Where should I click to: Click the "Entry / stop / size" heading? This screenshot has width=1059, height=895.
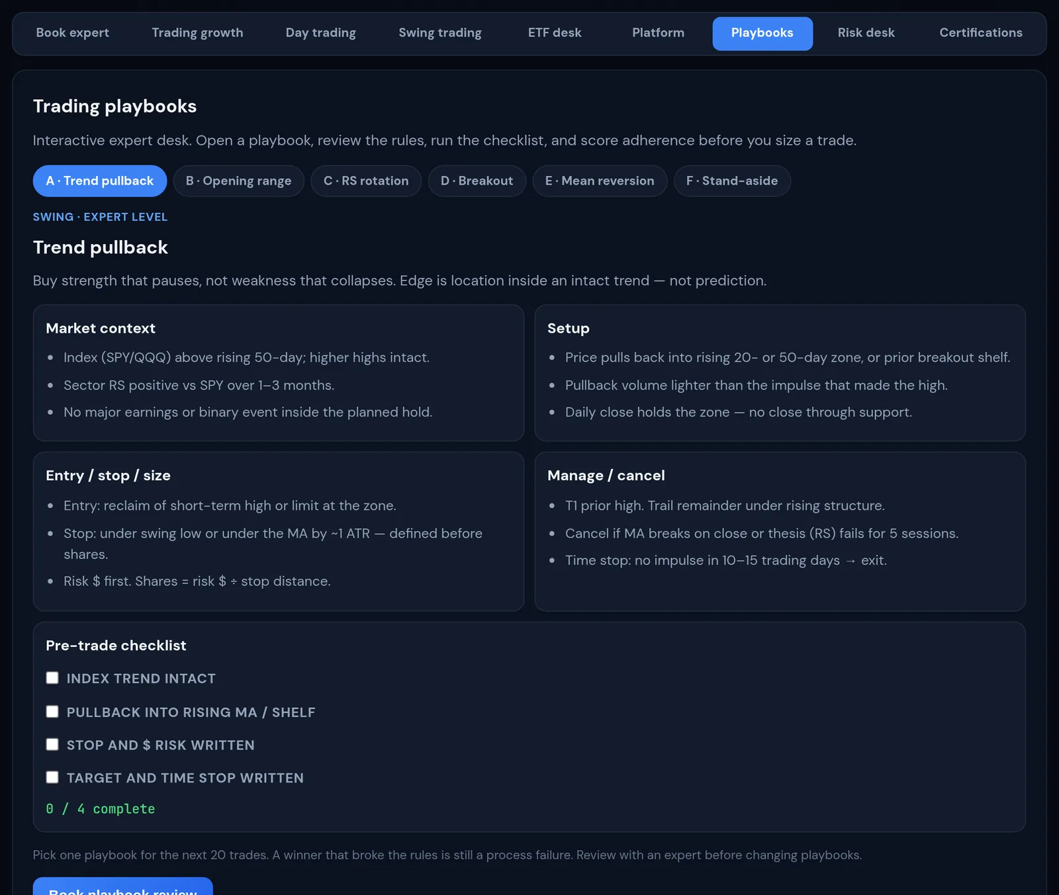tap(109, 476)
